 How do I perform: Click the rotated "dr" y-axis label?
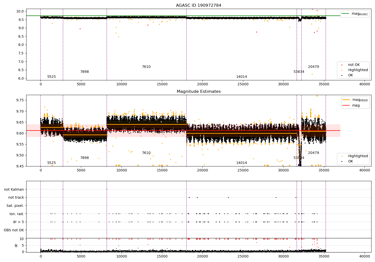pos(16,245)
